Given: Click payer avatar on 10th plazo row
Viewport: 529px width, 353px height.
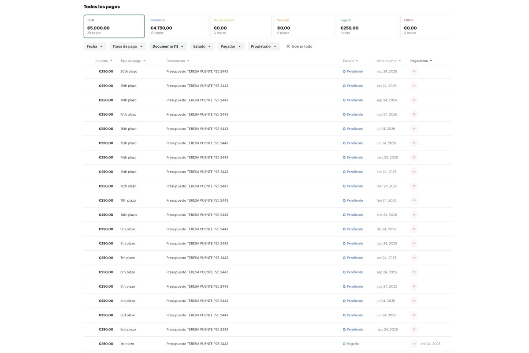Looking at the screenshot, I should [414, 215].
